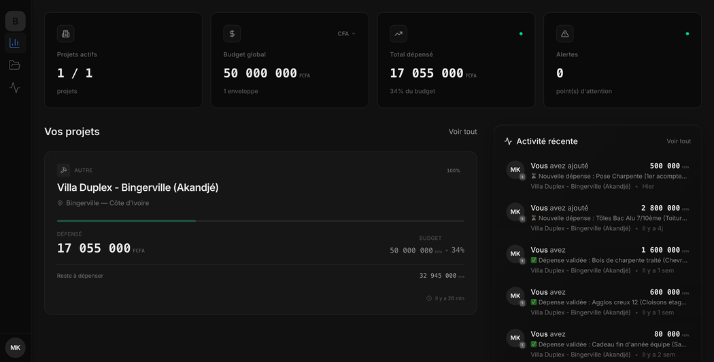Click the project card budget 50 000 000 value
714x362 pixels.
click(x=411, y=250)
